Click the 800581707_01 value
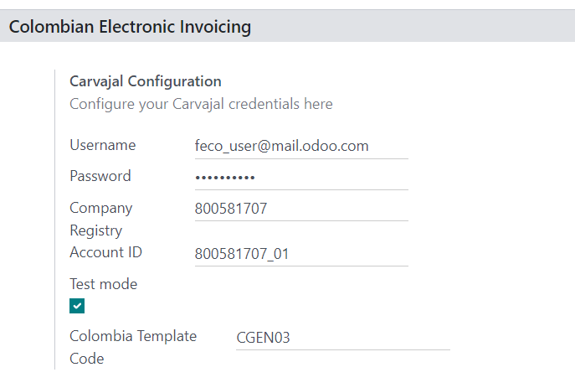This screenshot has width=575, height=388. [242, 253]
